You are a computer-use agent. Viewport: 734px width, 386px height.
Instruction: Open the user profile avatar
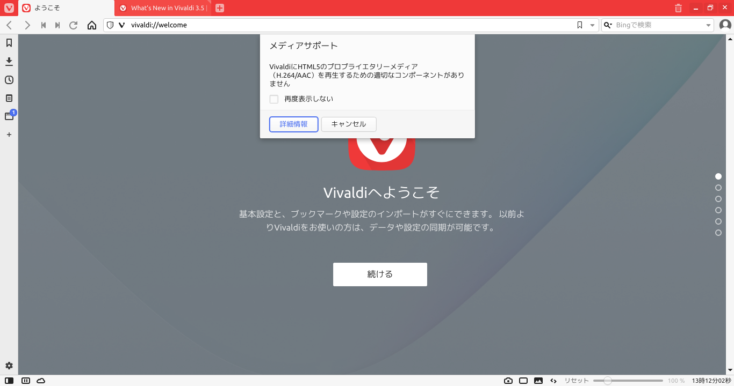725,25
